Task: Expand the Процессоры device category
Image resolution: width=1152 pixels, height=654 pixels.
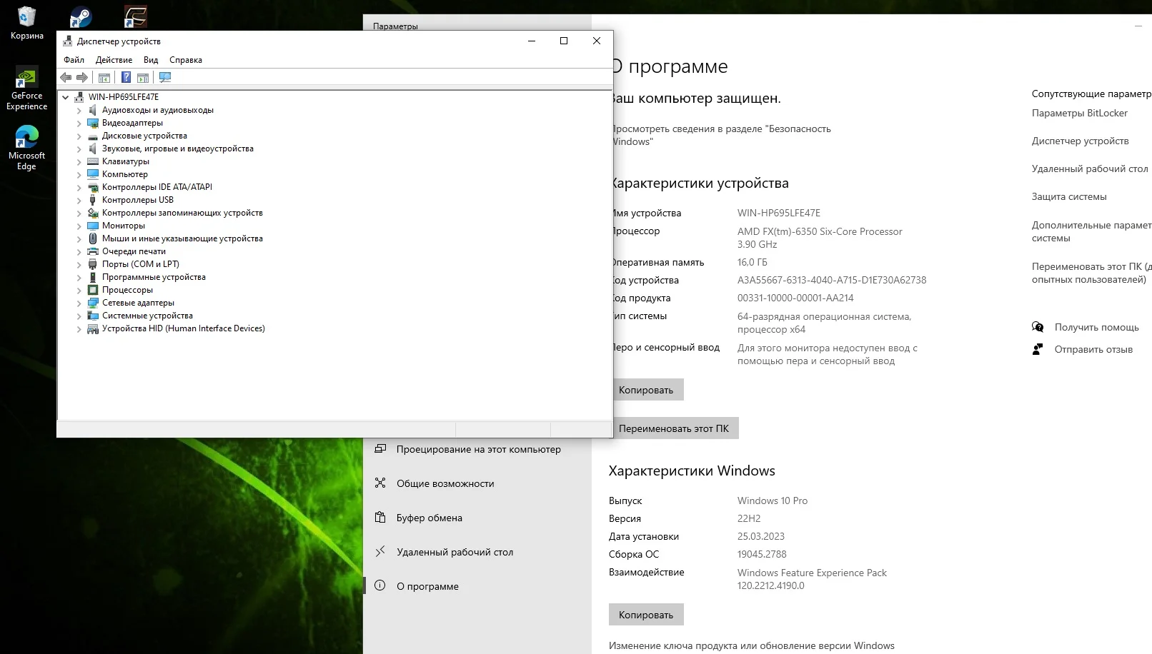Action: [x=79, y=290]
